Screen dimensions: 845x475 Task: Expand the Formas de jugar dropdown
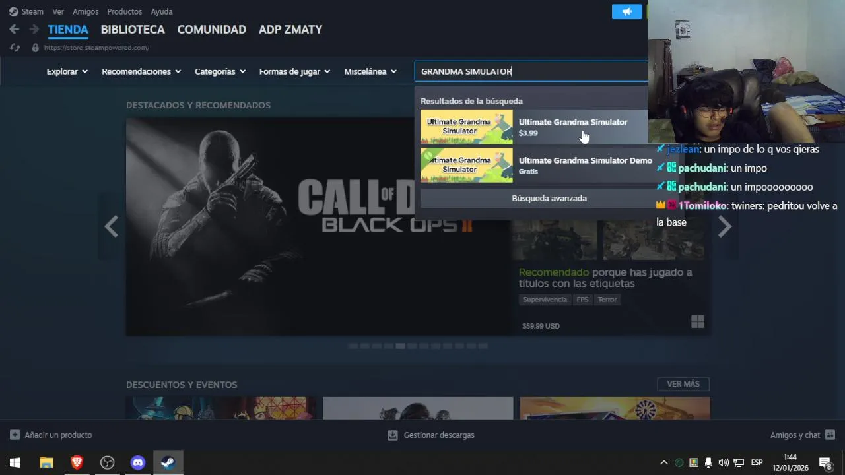pyautogui.click(x=294, y=71)
